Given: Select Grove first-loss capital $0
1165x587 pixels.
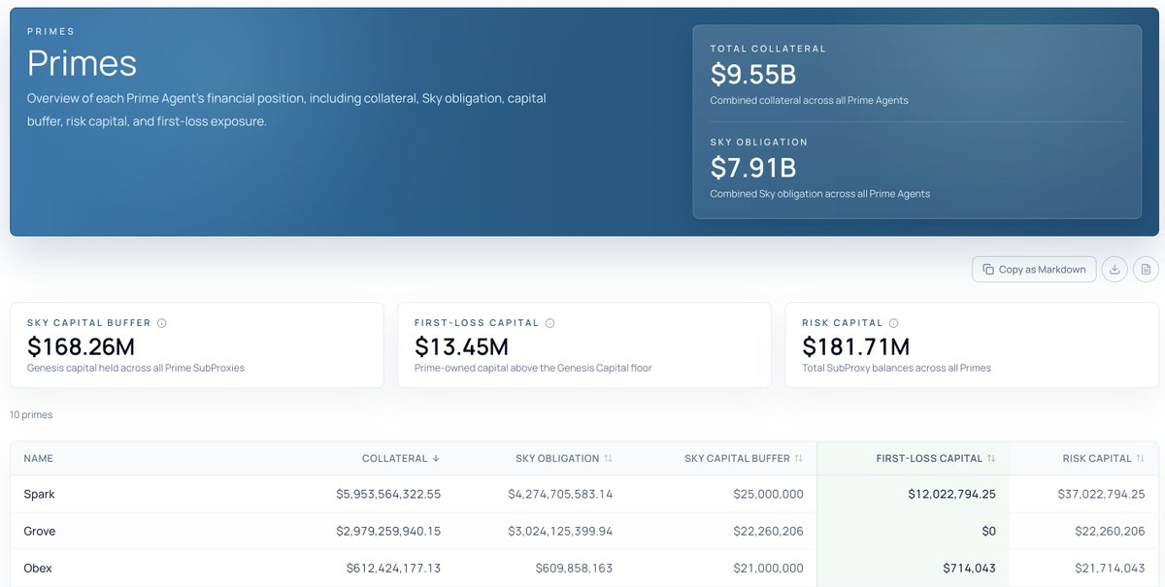Looking at the screenshot, I should (x=988, y=531).
